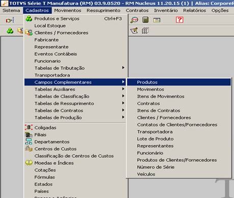Open Cotações menu entry
Viewport: 234px width, 198px height.
pos(75,170)
